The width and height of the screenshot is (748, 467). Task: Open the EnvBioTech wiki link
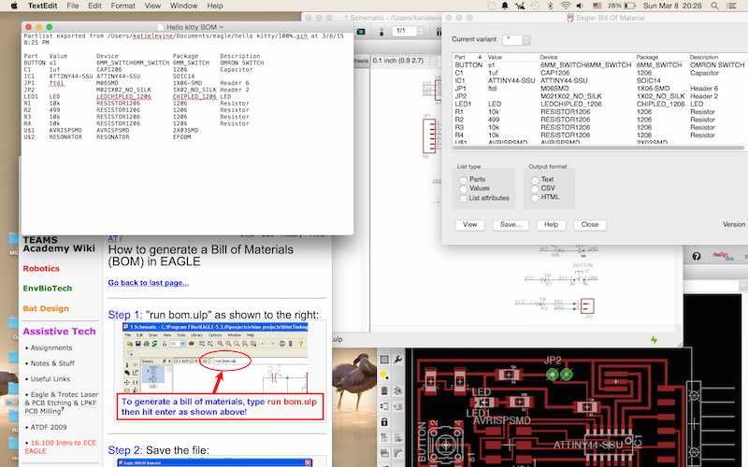click(x=48, y=289)
